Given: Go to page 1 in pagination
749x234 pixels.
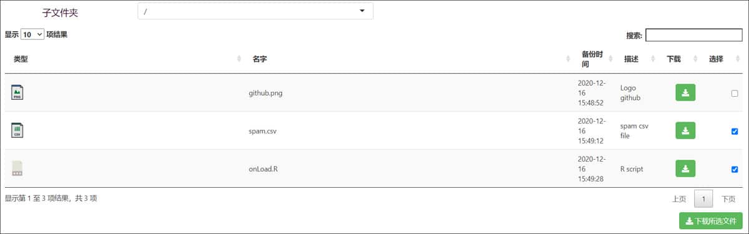Looking at the screenshot, I should pos(703,199).
